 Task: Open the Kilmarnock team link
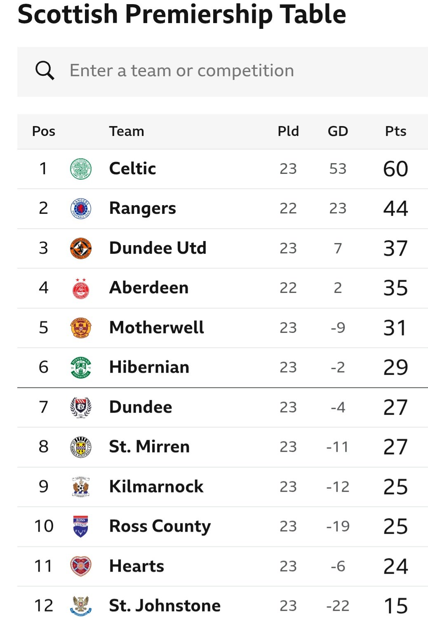click(156, 487)
